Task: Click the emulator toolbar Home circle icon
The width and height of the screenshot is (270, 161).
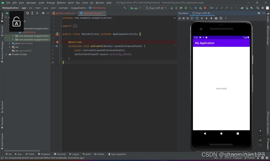Action: pyautogui.click(x=206, y=18)
